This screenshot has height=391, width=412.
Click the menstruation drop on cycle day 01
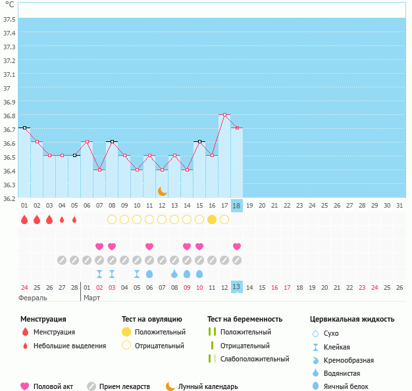24,219
